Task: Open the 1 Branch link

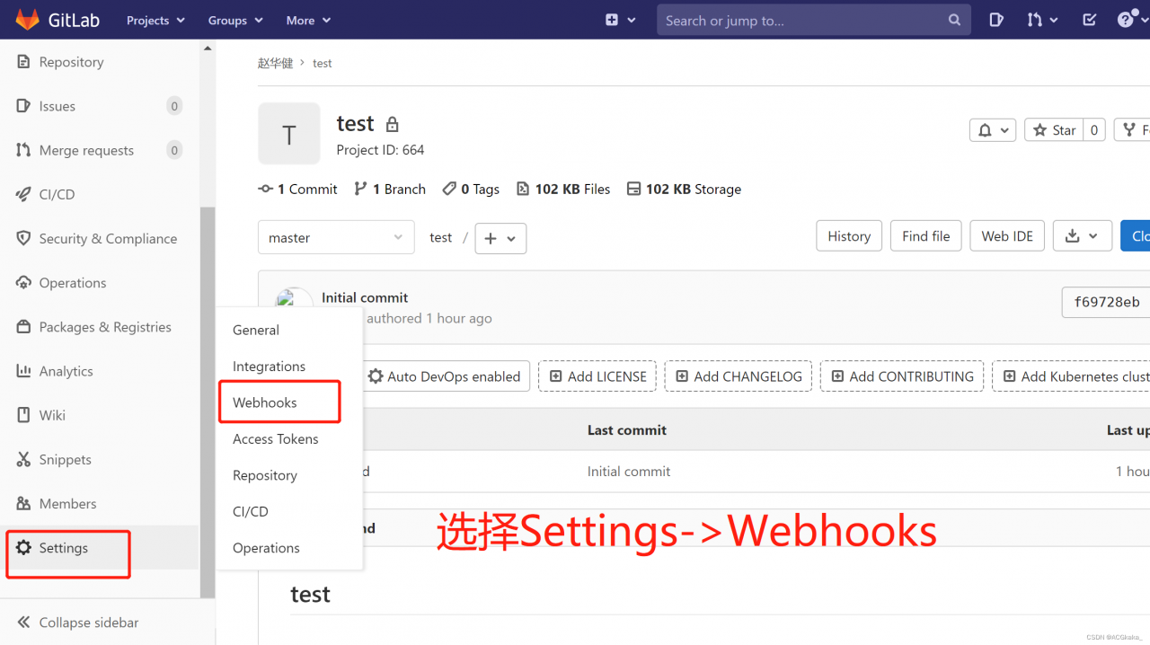Action: coord(390,189)
